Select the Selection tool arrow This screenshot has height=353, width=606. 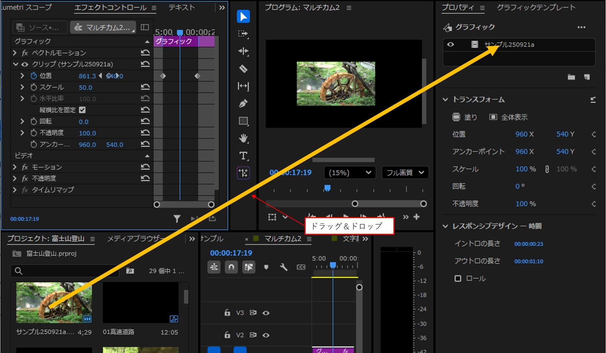tap(243, 16)
